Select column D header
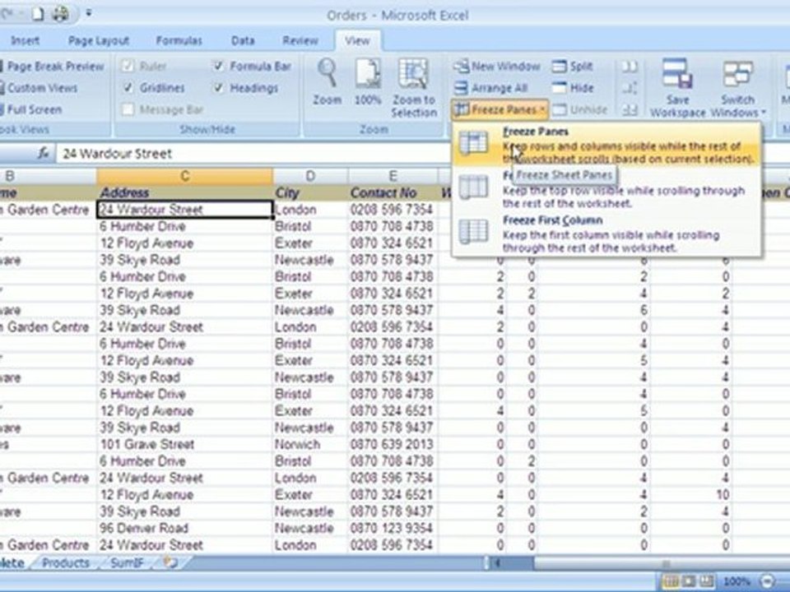790x592 pixels. 310,176
